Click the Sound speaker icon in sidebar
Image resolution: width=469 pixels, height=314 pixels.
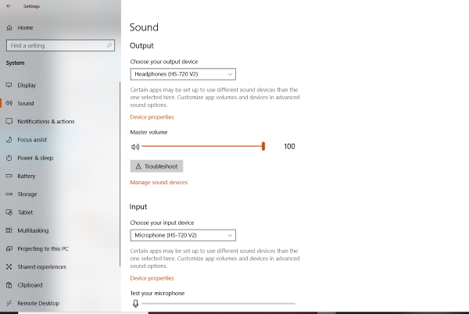(9, 103)
